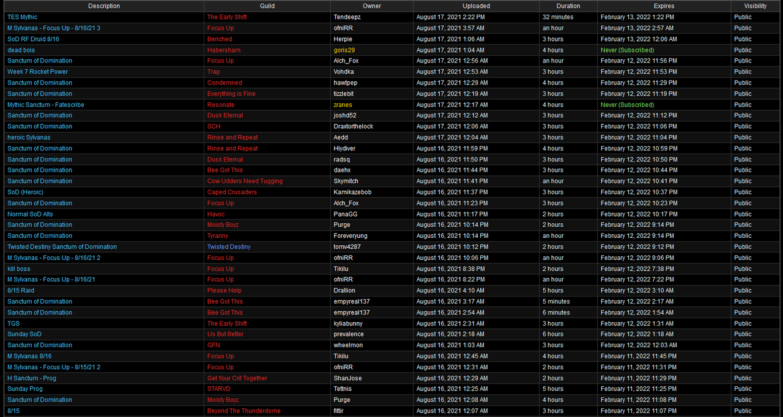
Task: Select owner name Skymitch
Action: coord(346,181)
